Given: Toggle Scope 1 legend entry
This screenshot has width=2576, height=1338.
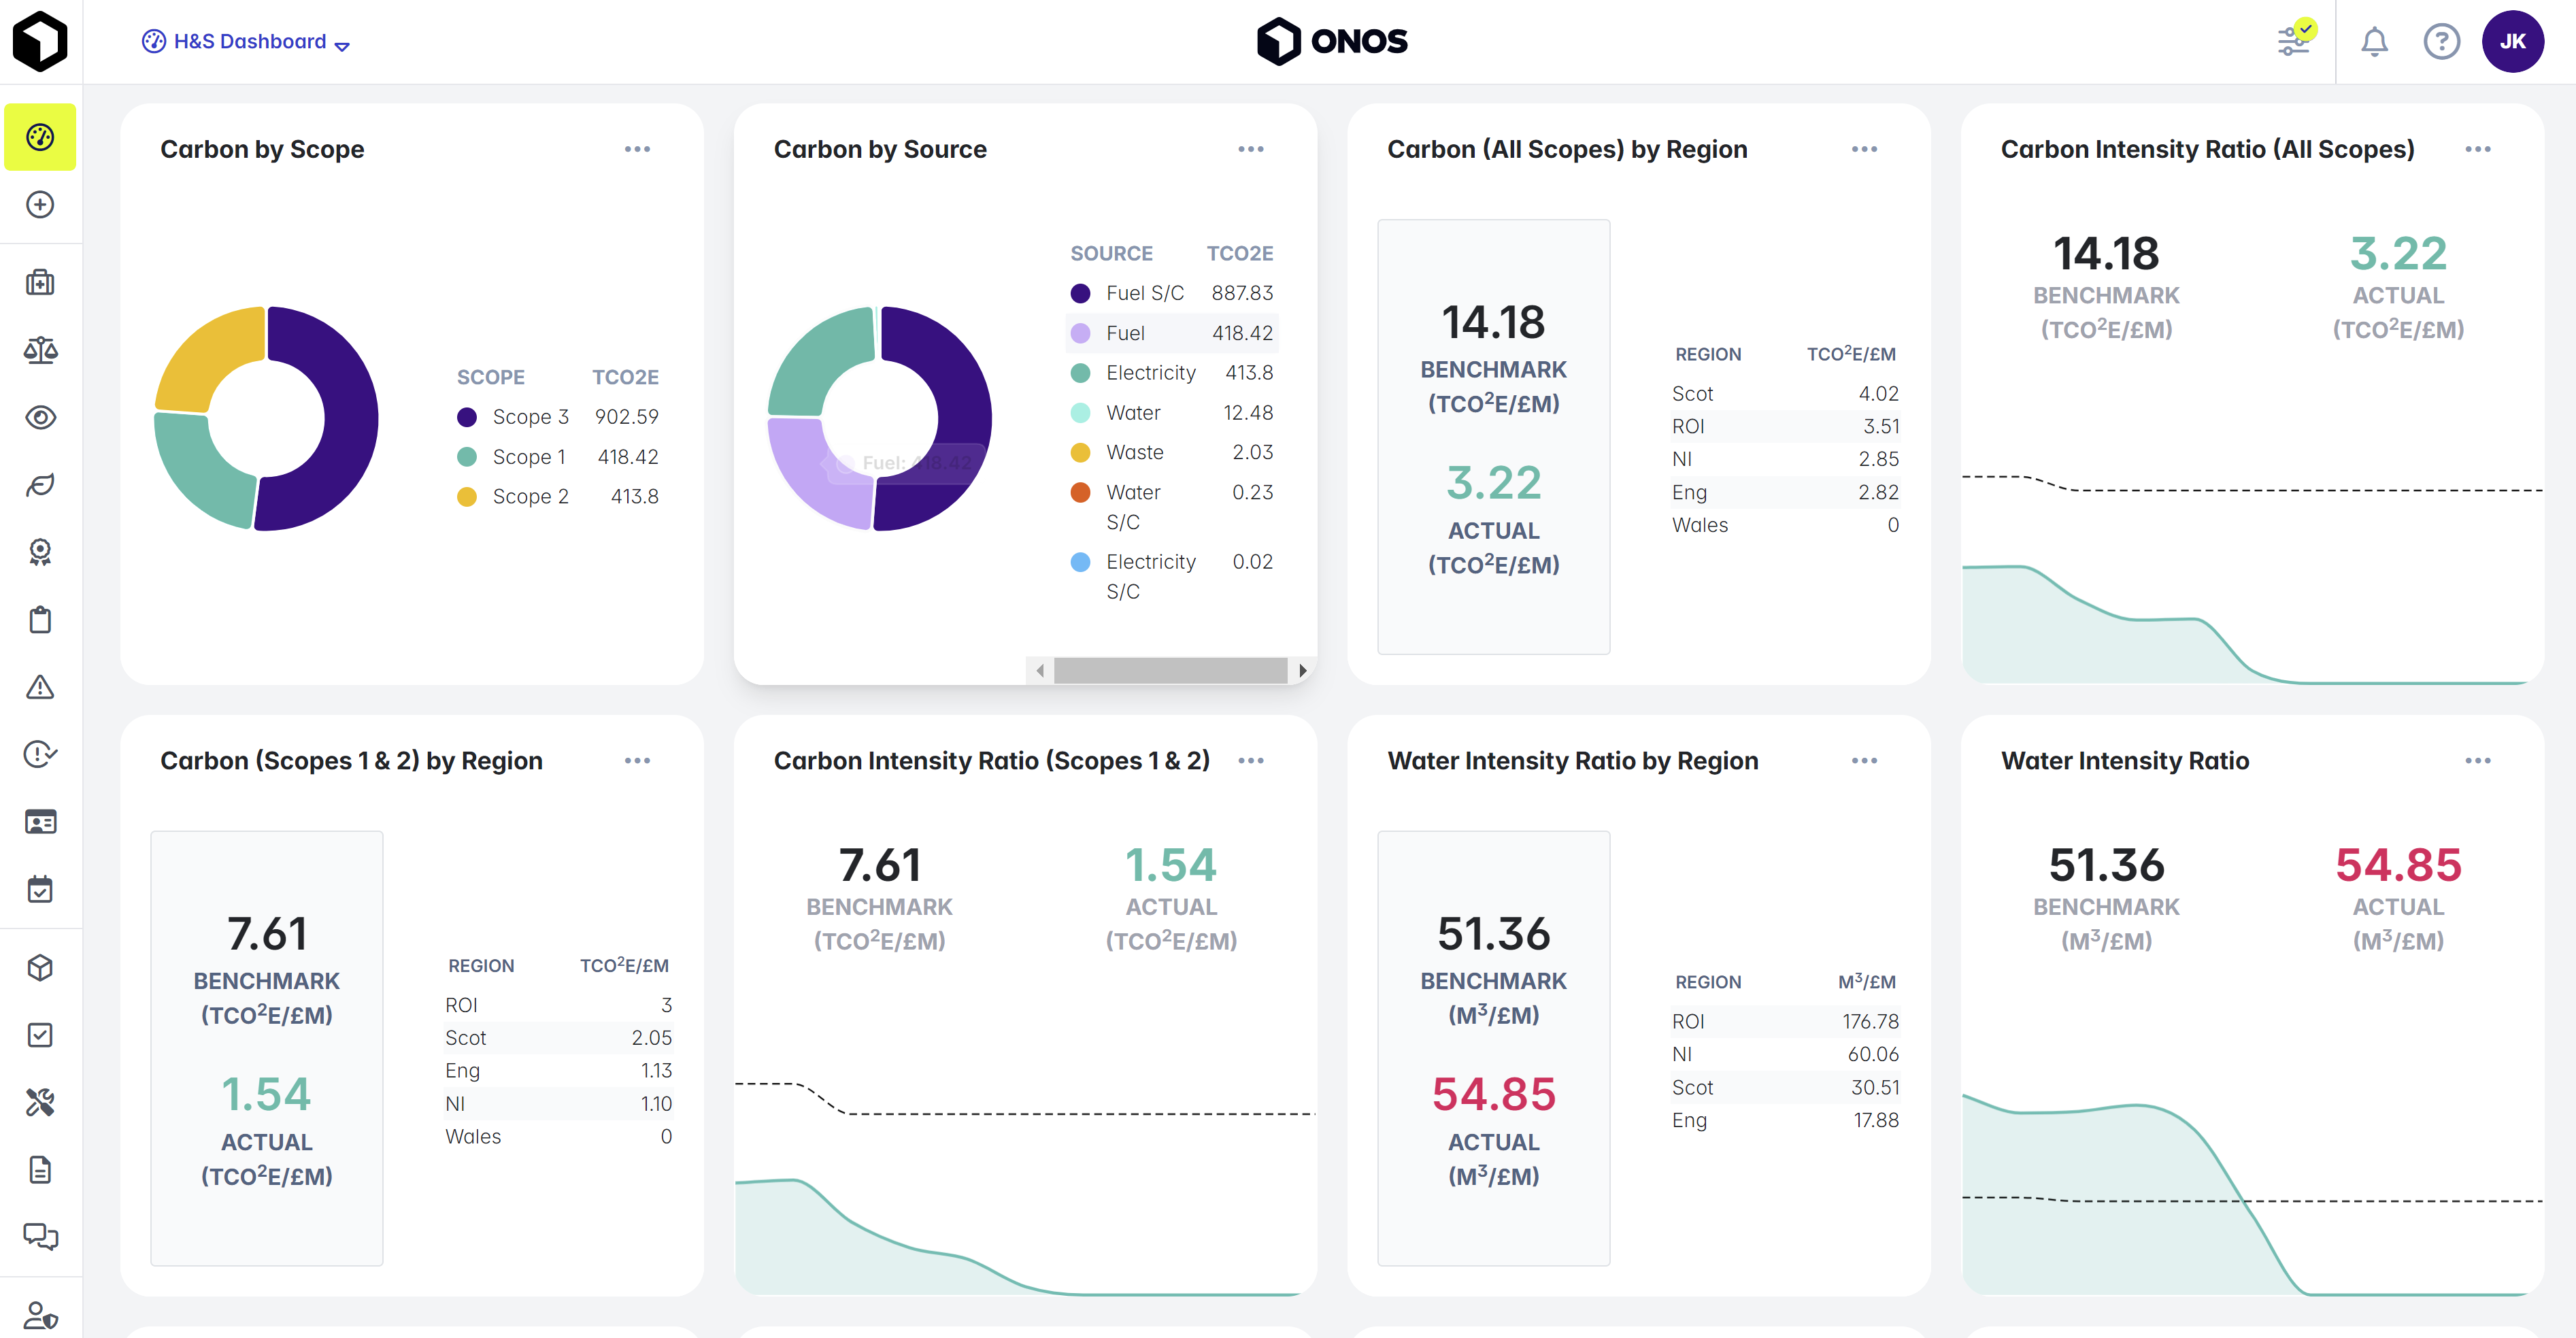Looking at the screenshot, I should (x=558, y=457).
